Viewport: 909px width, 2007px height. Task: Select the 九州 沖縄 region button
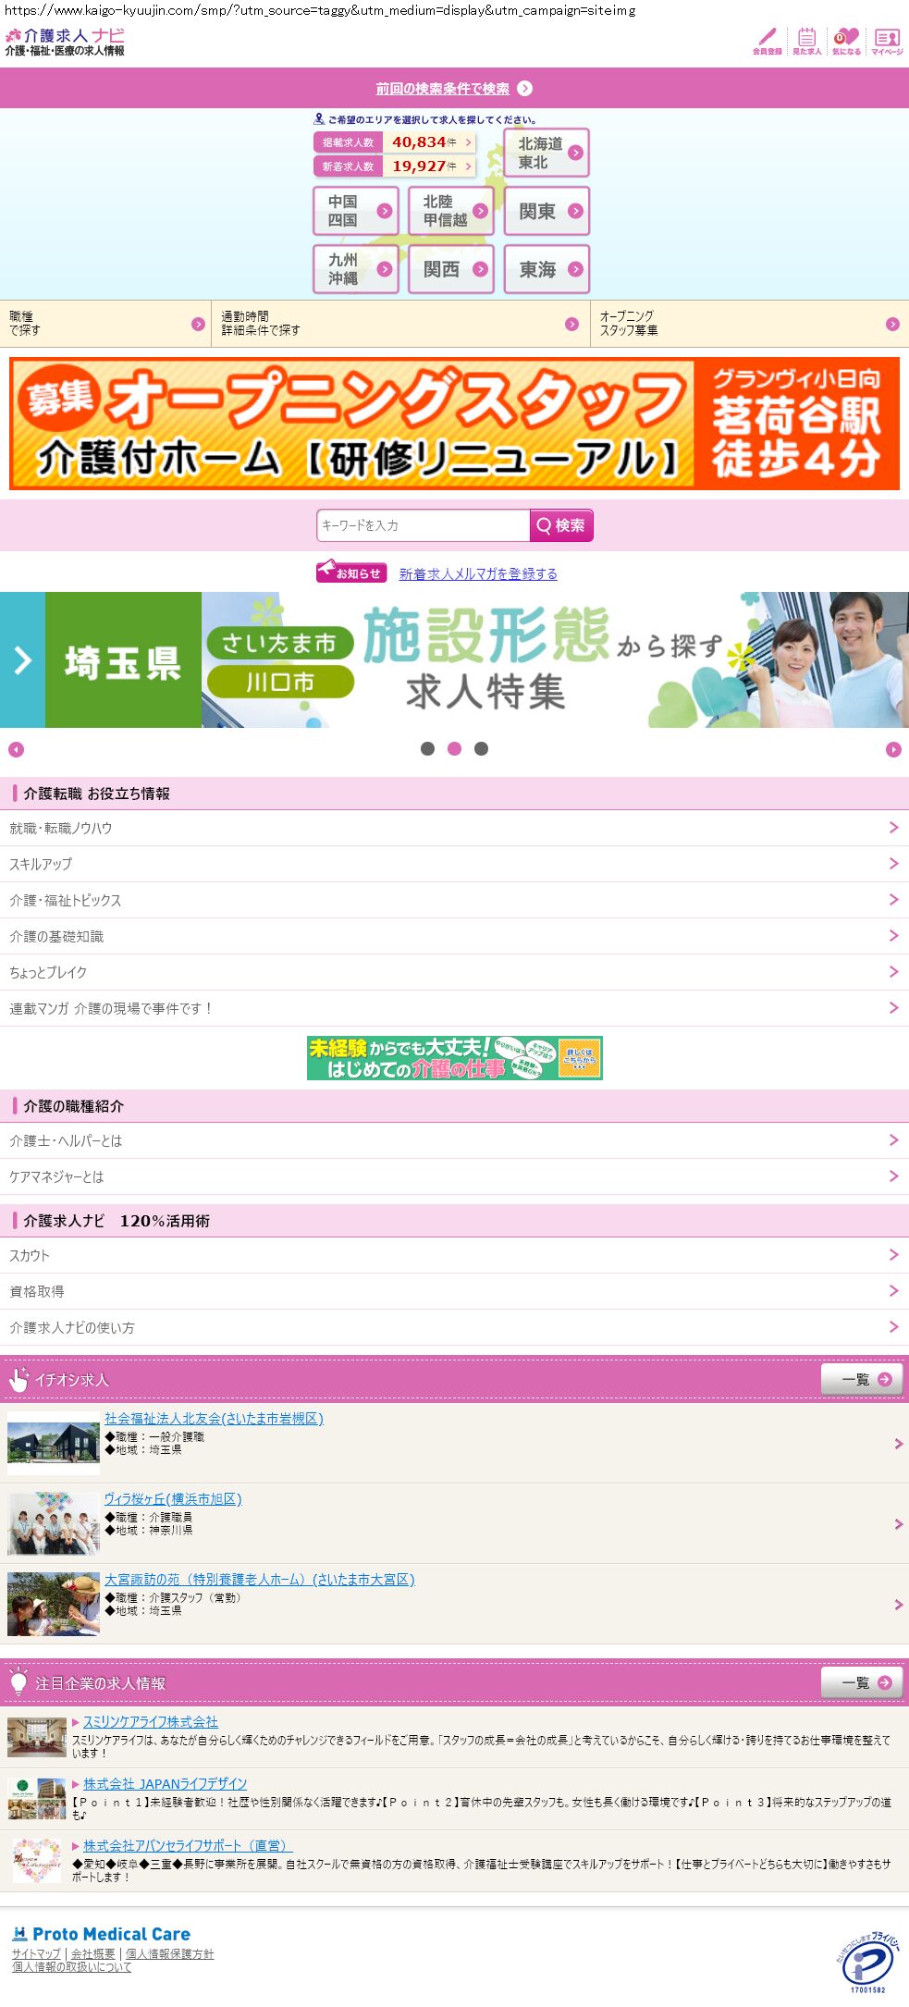point(356,269)
